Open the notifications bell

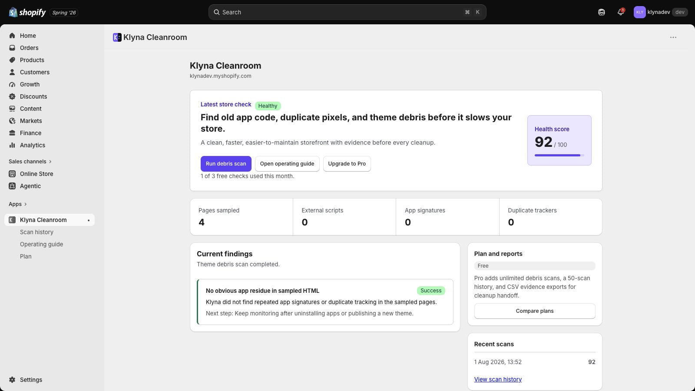[x=621, y=12]
